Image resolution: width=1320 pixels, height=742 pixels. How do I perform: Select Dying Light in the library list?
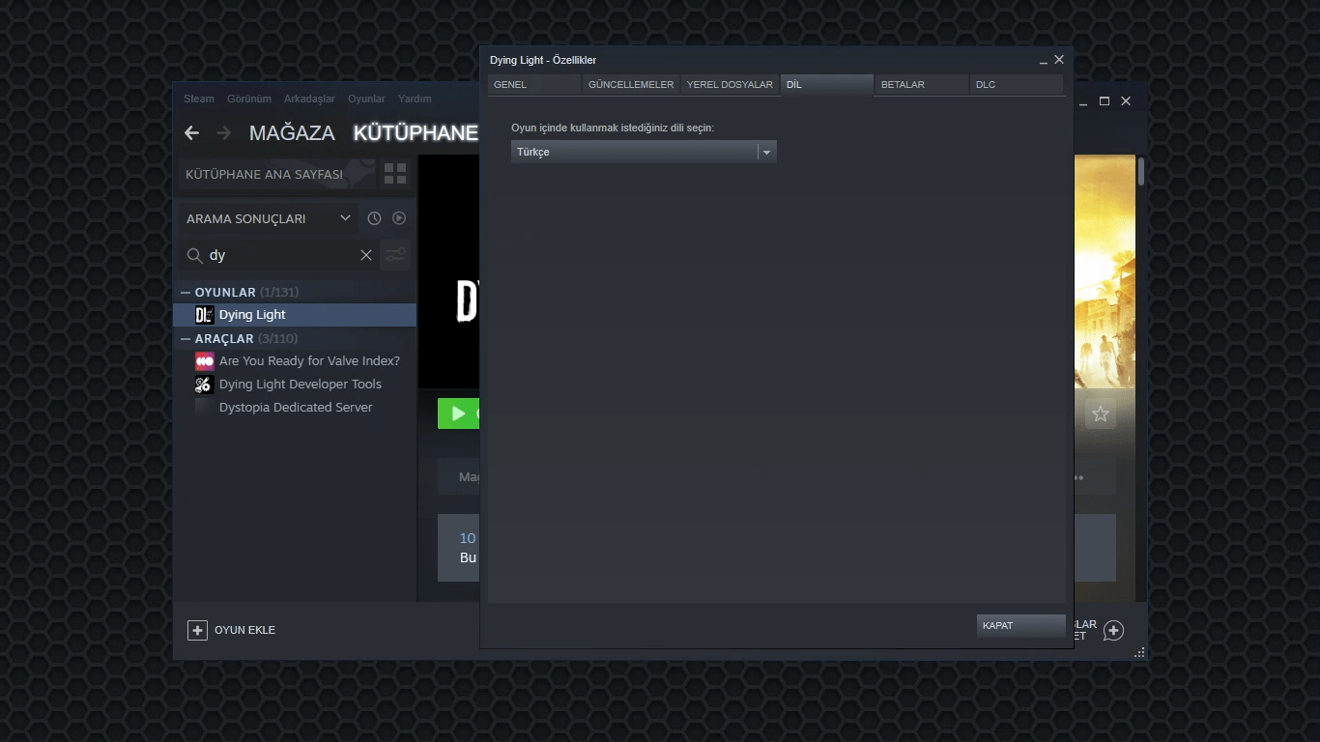[295, 315]
